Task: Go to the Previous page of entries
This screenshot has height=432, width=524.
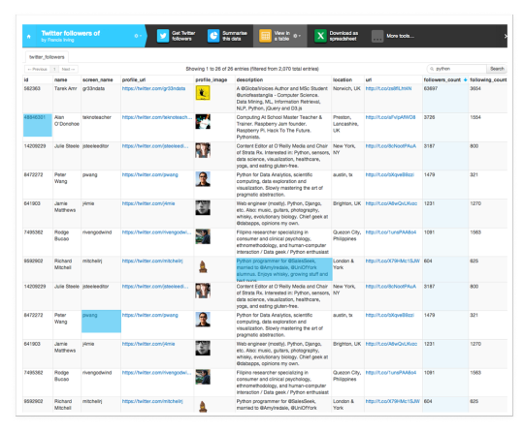Action: tap(38, 69)
